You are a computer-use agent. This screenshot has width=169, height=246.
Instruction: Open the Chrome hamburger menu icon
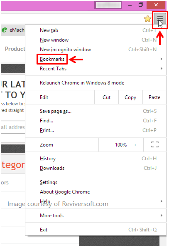pos(160,18)
